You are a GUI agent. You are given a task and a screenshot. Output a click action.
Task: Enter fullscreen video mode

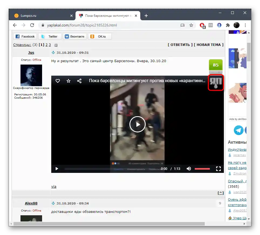218,169
